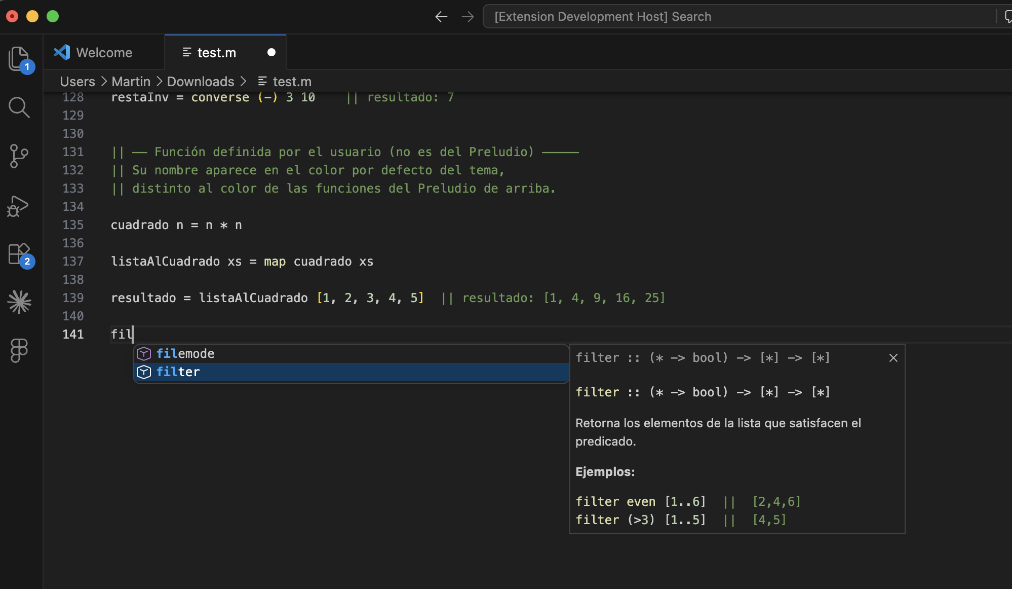This screenshot has width=1012, height=589.
Task: Click the file icon on test.m tab
Action: 187,52
